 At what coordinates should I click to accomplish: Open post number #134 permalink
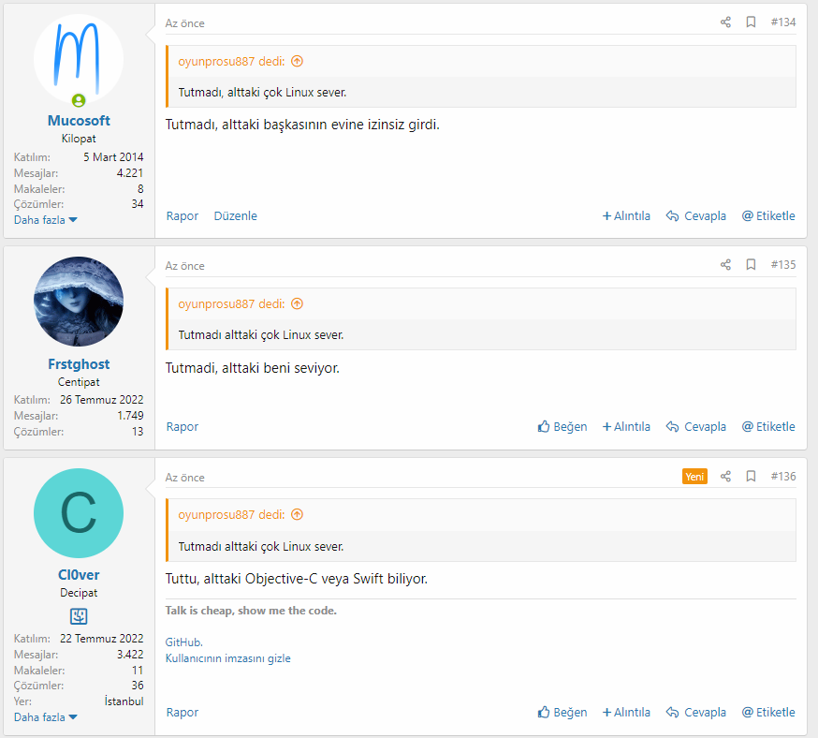[x=783, y=22]
